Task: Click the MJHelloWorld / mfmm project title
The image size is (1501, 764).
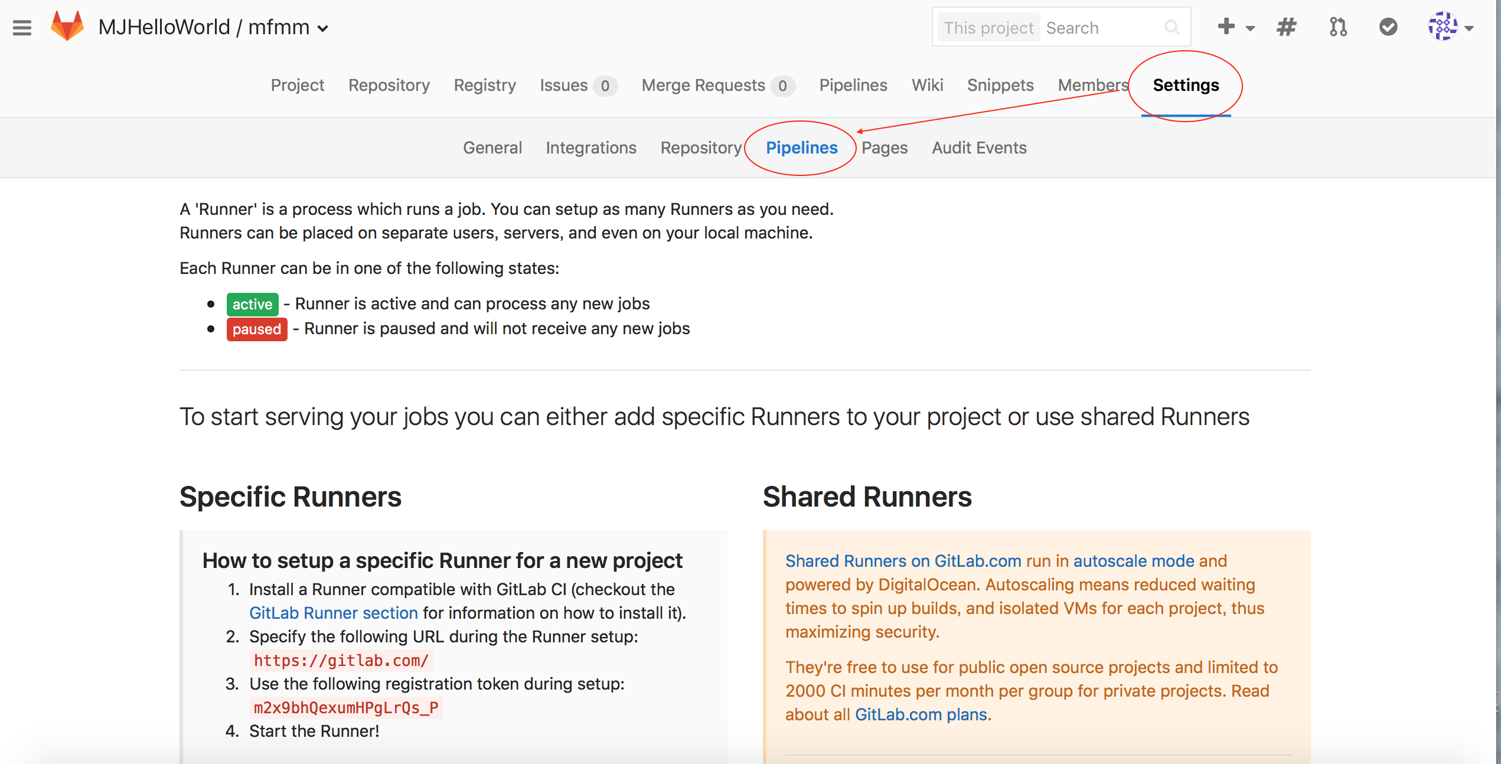Action: pos(204,27)
